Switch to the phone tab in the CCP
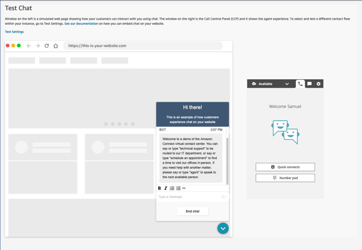Image resolution: width=362 pixels, height=250 pixels. [300, 84]
